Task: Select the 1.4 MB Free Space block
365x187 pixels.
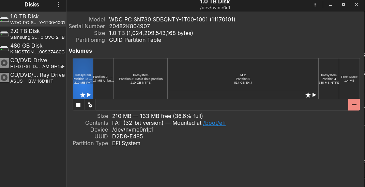Action: pyautogui.click(x=349, y=79)
